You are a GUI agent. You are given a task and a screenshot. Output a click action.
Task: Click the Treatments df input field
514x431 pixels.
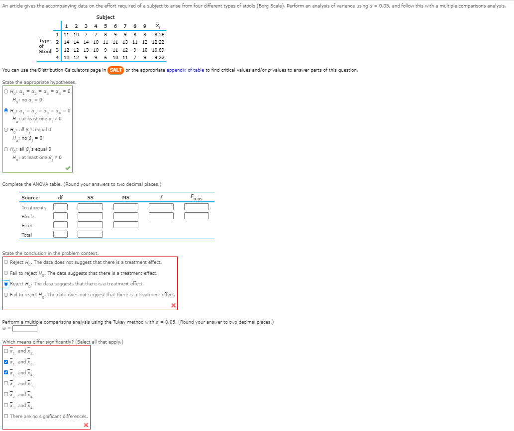pyautogui.click(x=61, y=207)
